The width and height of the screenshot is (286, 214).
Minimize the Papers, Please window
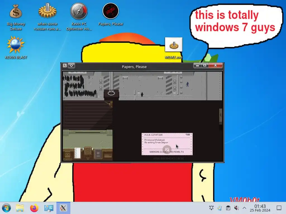tap(197, 65)
